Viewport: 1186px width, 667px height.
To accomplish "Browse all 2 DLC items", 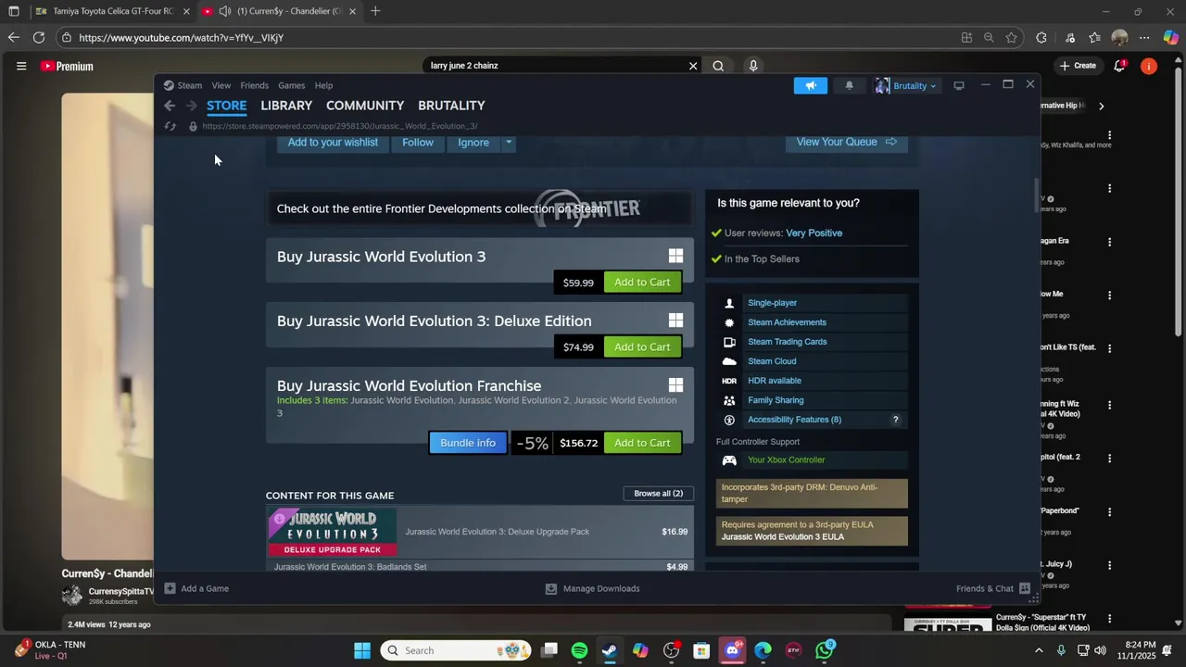I will click(x=658, y=494).
